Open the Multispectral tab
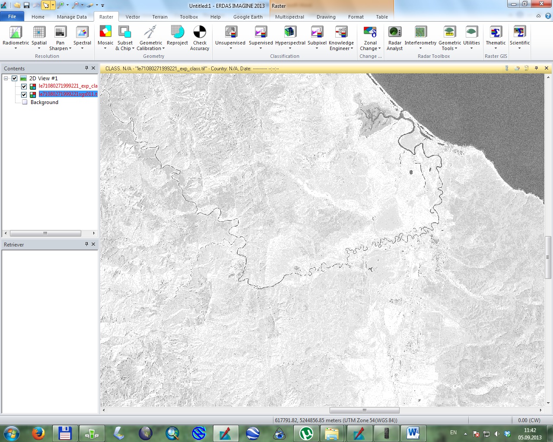 [289, 17]
